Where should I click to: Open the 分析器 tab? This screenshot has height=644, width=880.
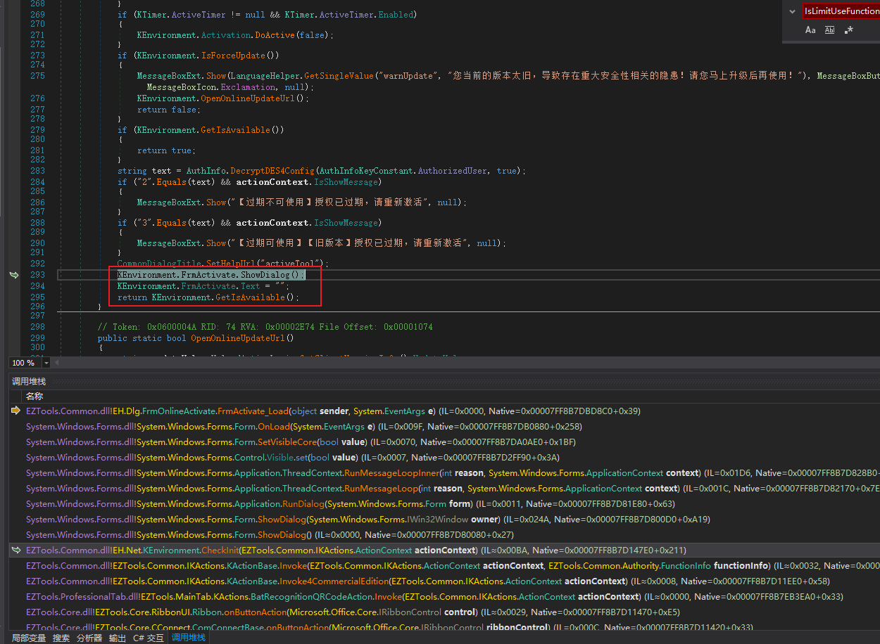tap(89, 638)
